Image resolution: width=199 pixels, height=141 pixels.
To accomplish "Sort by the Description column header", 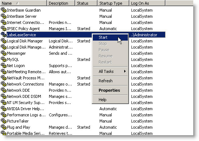I will coord(61,3).
